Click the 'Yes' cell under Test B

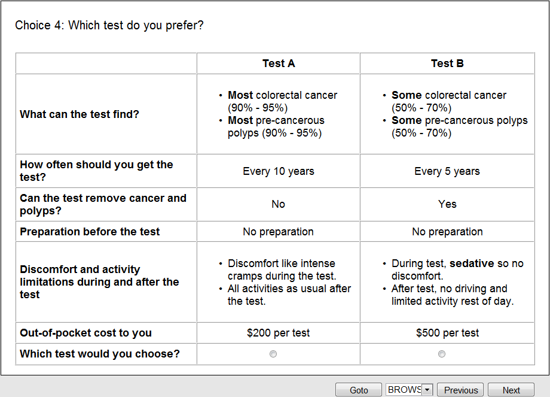pyautogui.click(x=447, y=204)
